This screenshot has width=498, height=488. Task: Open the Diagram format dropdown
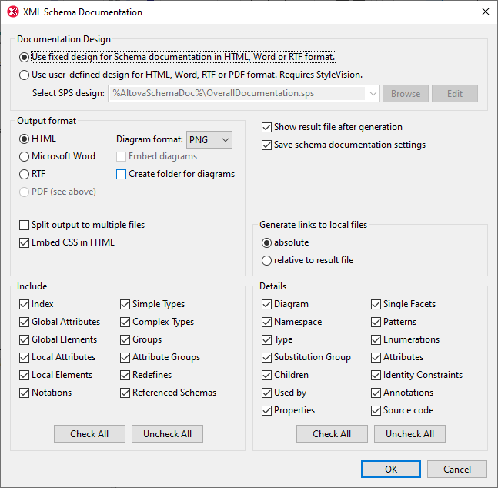[x=209, y=139]
